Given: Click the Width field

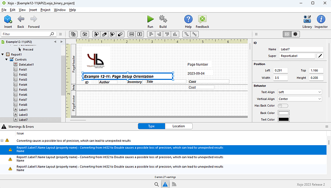Looking at the screenshot, I should click(x=280, y=77).
